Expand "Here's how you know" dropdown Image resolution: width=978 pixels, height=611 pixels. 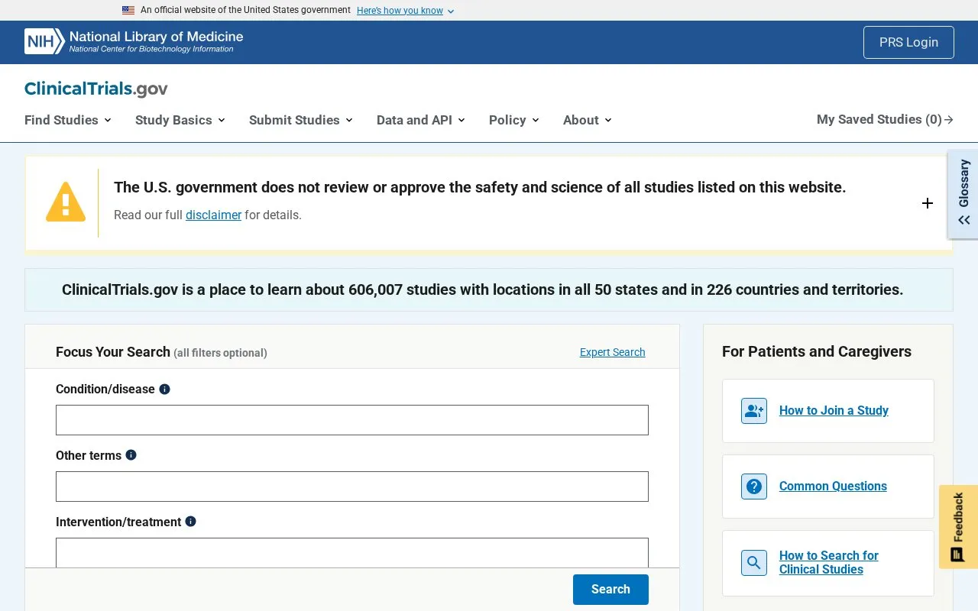[x=406, y=11]
